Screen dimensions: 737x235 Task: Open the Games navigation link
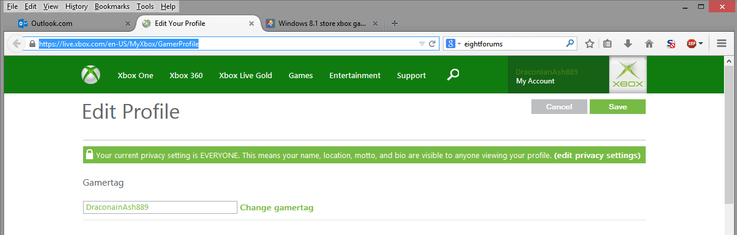(x=300, y=75)
